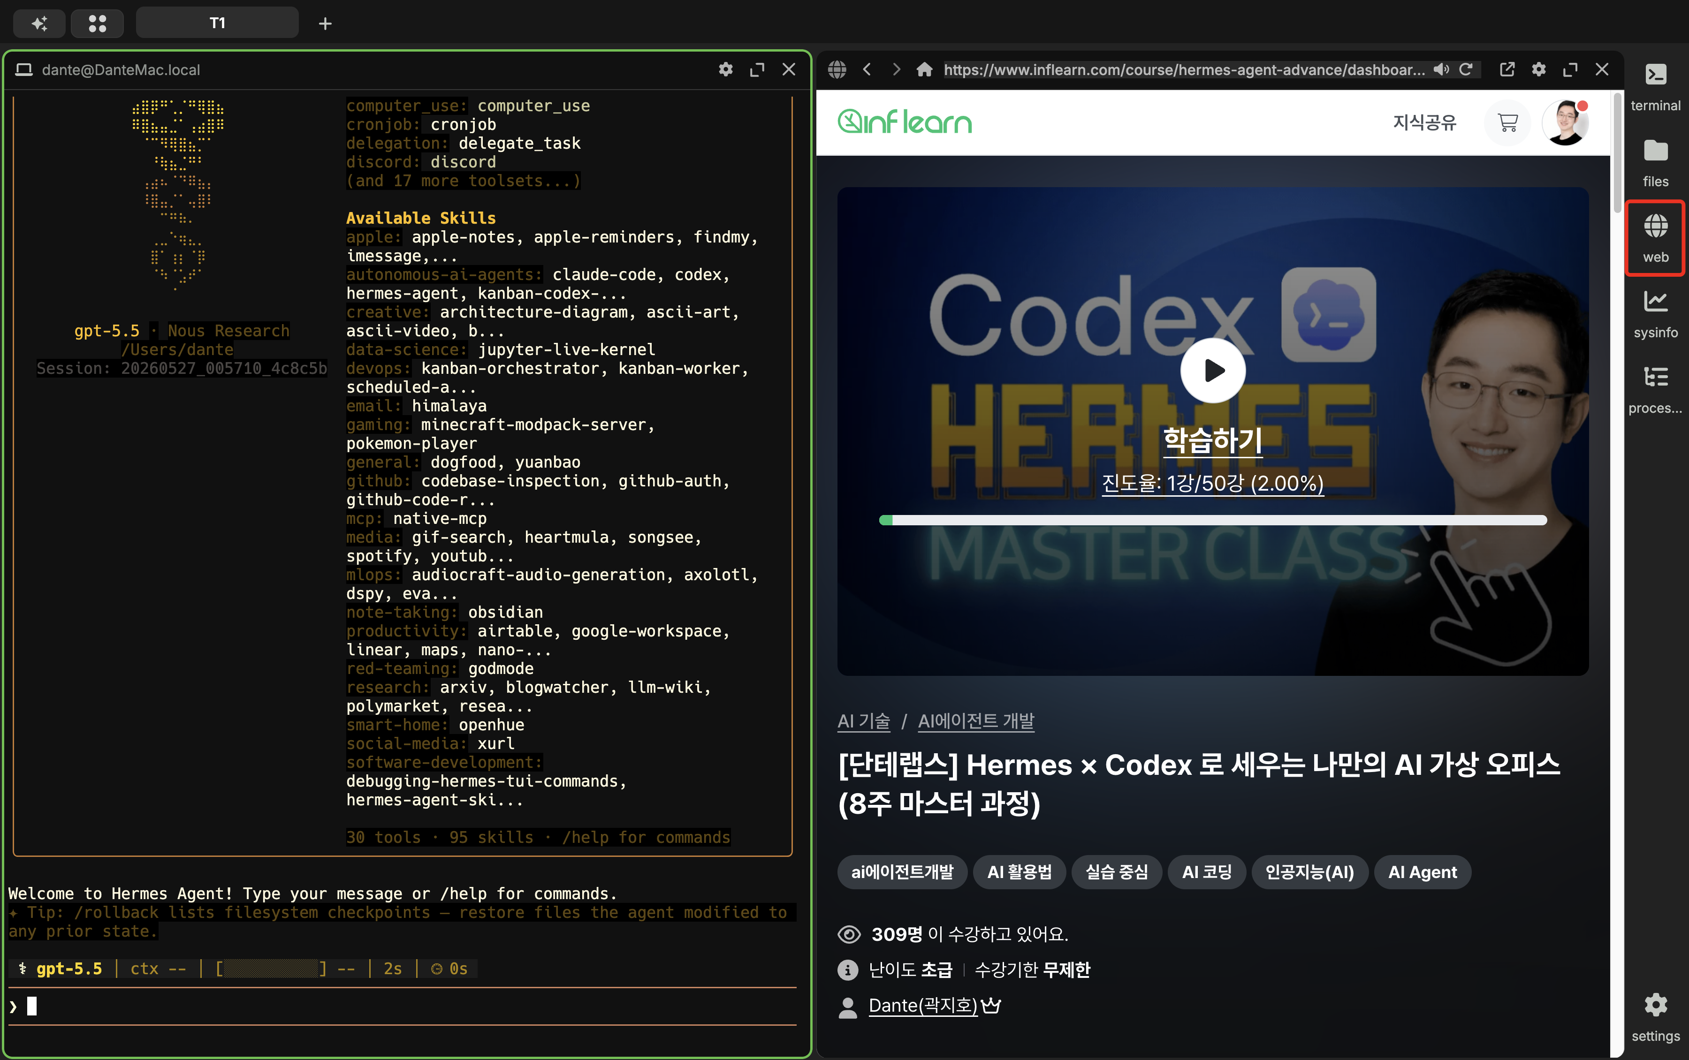
Task: Click the terminal computer icon by dante@DanteMac.local
Action: click(x=24, y=69)
